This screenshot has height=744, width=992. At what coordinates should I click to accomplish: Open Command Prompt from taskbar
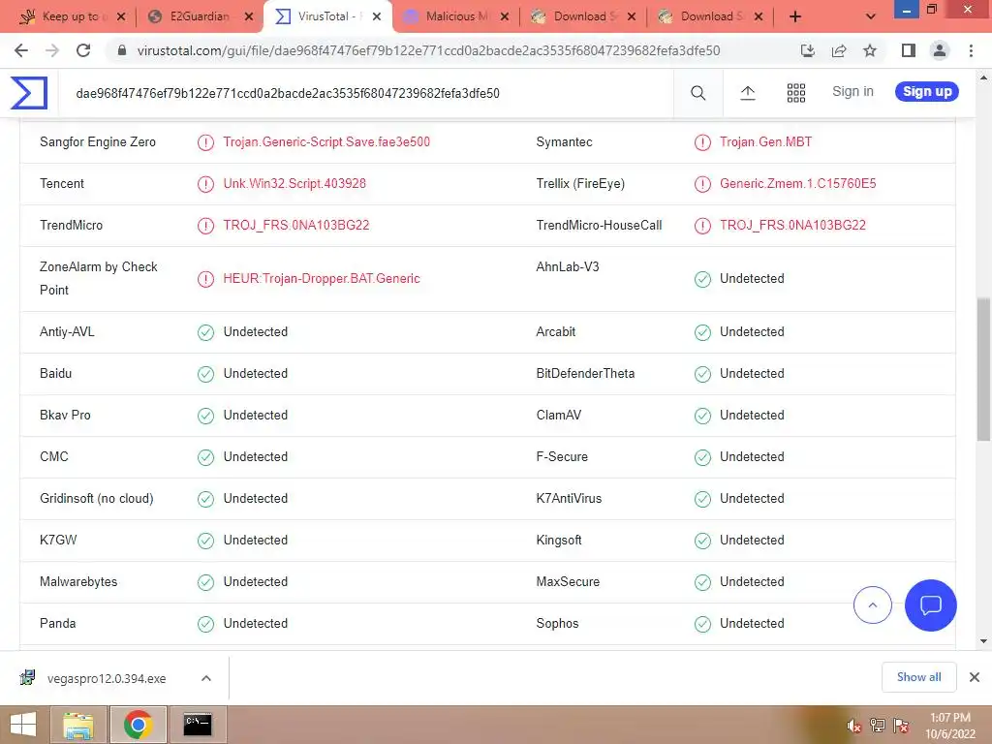[x=198, y=725]
